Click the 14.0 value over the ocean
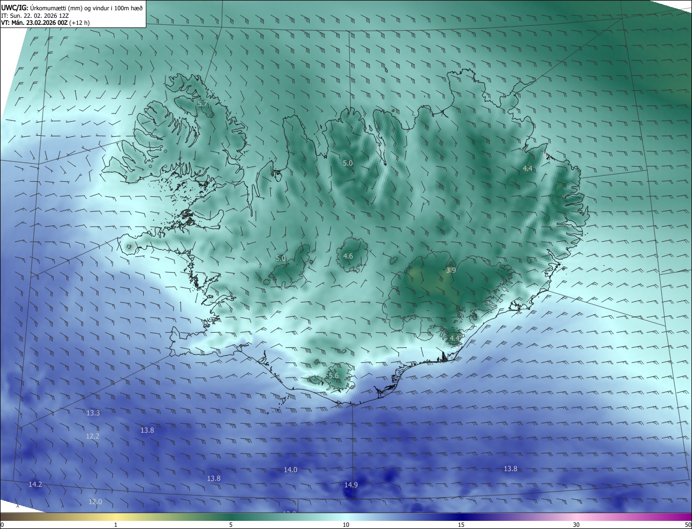 (290, 470)
